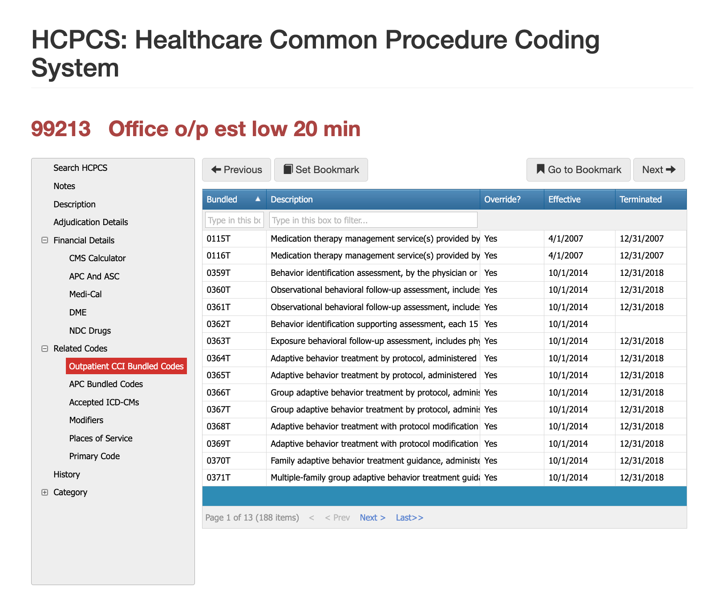Select the Set Bookmark bookmark icon
The image size is (721, 598).
(x=289, y=170)
